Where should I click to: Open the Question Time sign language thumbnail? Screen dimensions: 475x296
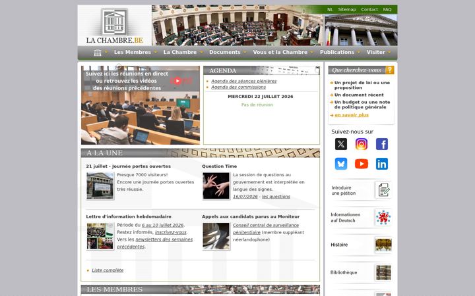coord(216,185)
